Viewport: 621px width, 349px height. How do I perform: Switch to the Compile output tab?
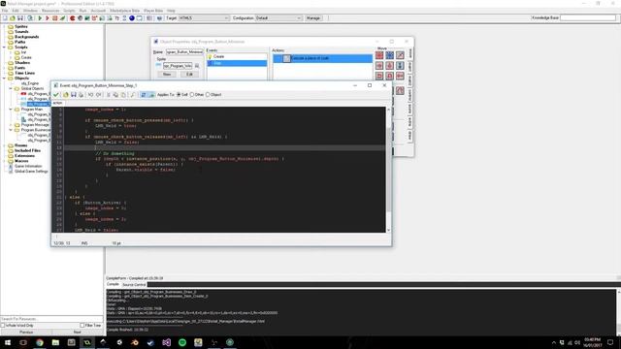click(113, 284)
